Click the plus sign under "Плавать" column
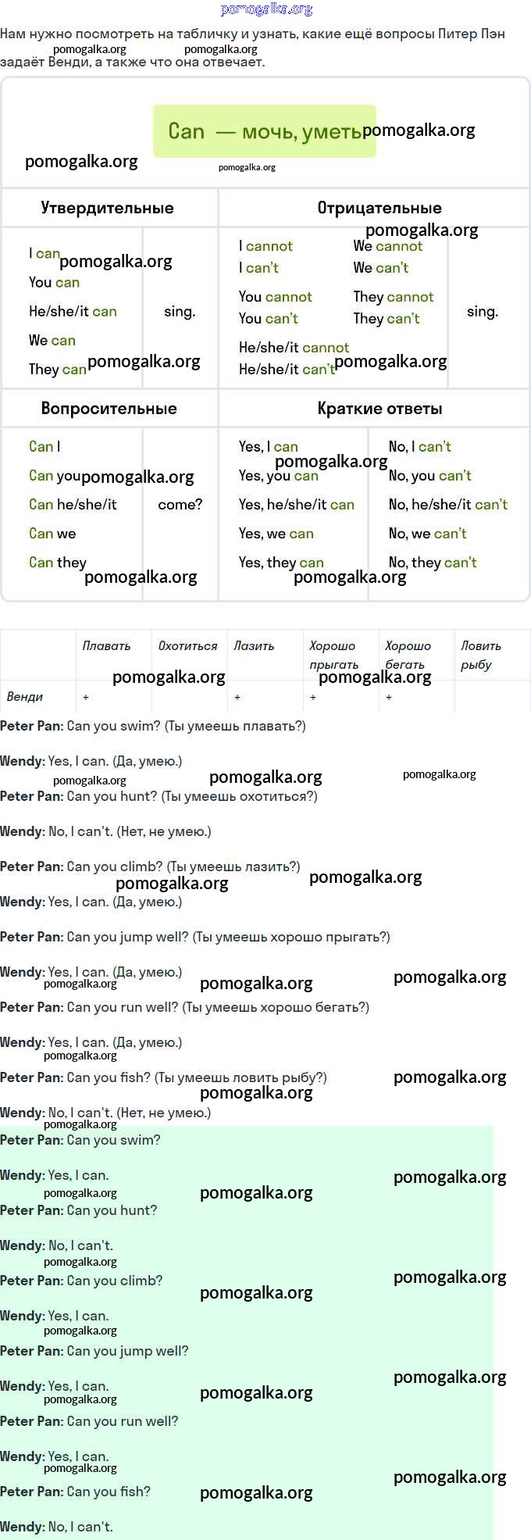This screenshot has width=531, height=1540. pyautogui.click(x=86, y=697)
